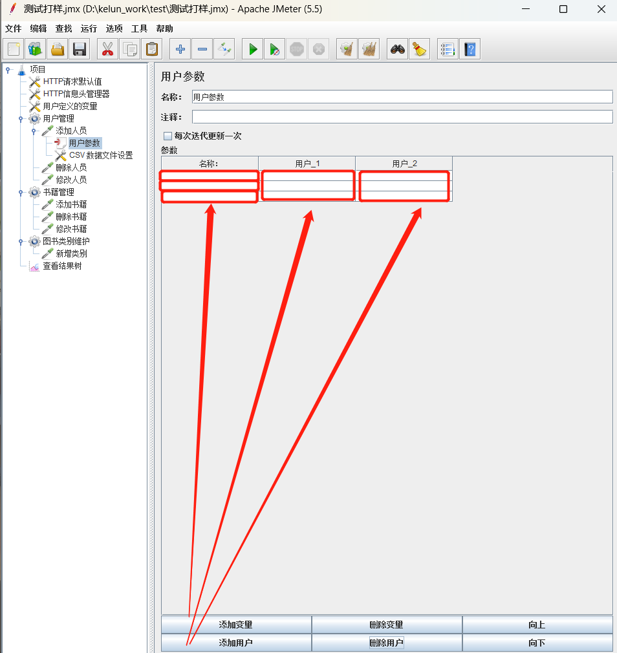Open the 帮助 menu
Viewport: 617px width, 653px height.
[x=164, y=28]
